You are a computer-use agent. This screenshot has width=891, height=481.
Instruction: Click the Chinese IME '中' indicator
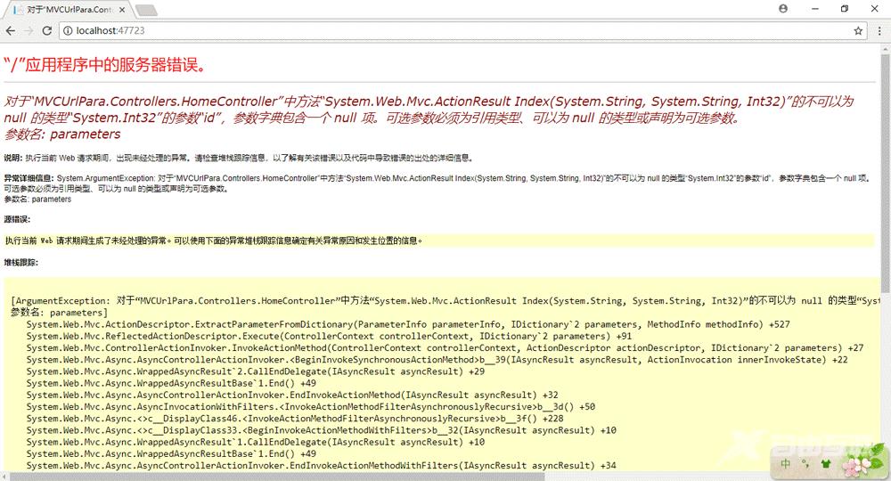[x=785, y=463]
